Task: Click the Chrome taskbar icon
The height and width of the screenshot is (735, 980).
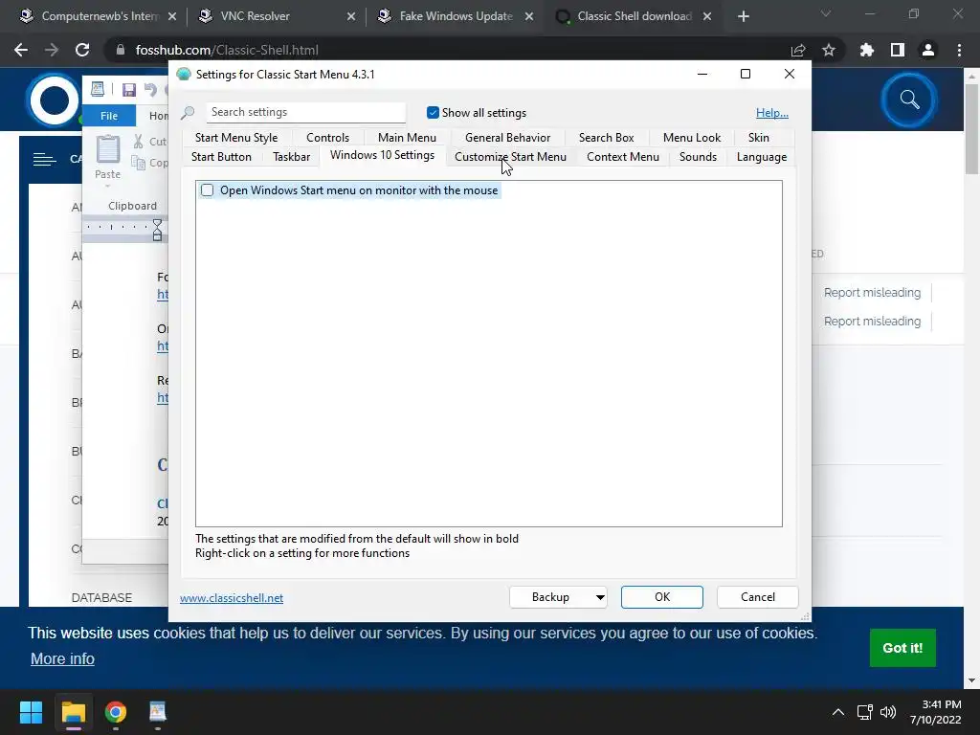Action: (116, 712)
